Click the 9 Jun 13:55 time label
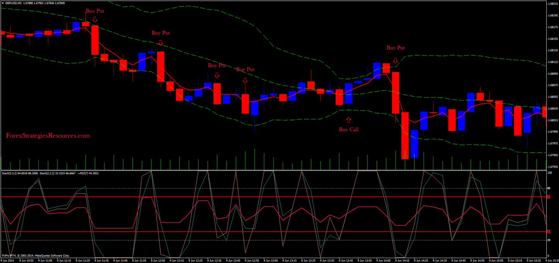 click(365, 261)
